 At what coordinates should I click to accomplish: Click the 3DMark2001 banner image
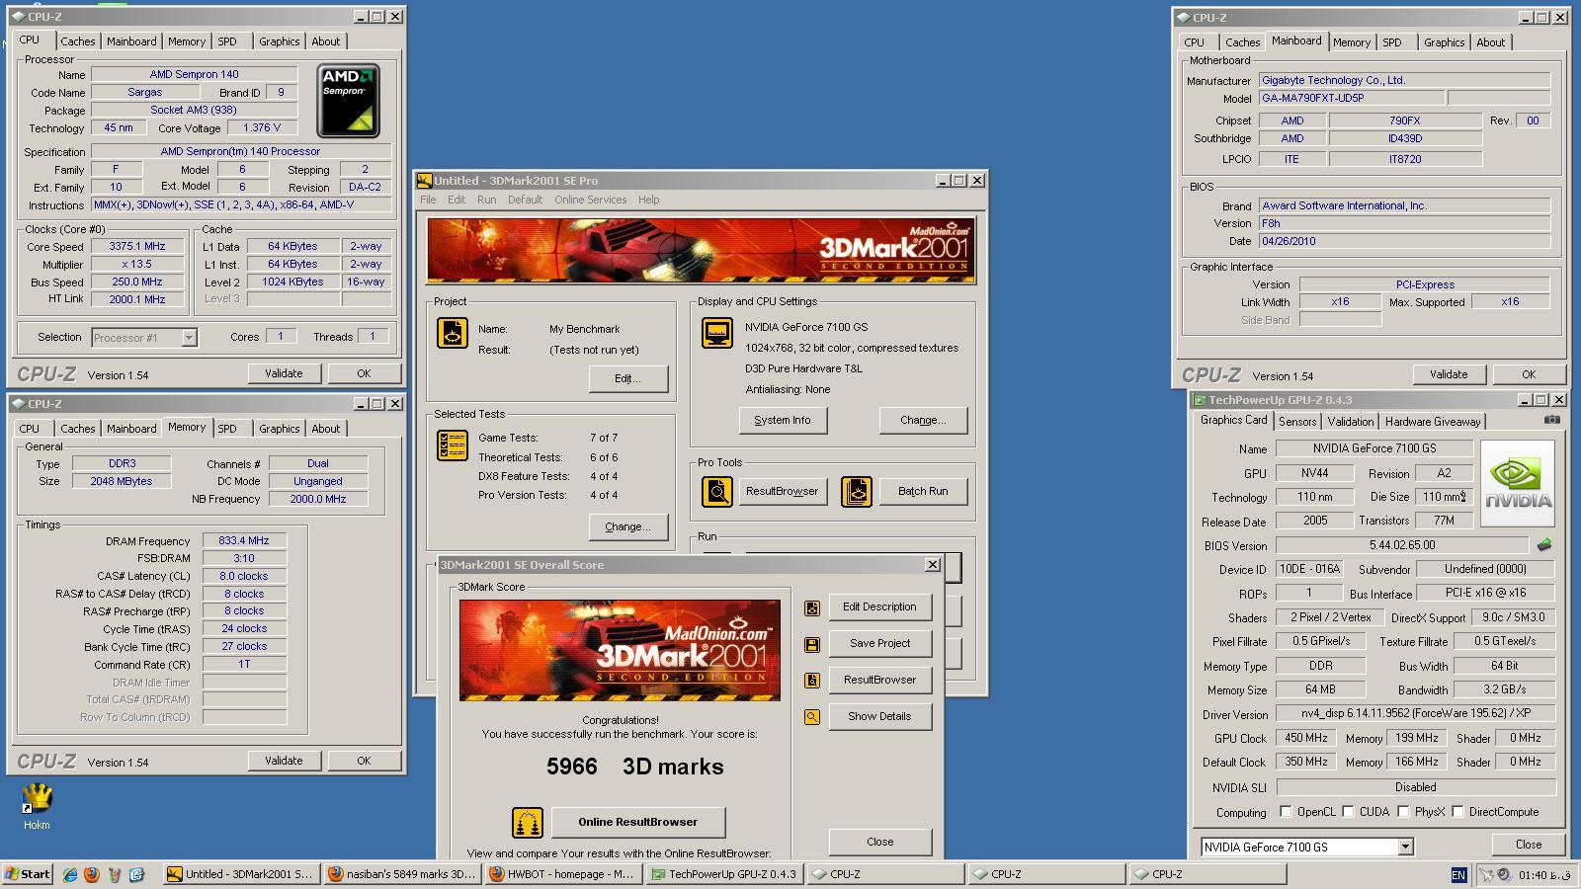pos(702,251)
